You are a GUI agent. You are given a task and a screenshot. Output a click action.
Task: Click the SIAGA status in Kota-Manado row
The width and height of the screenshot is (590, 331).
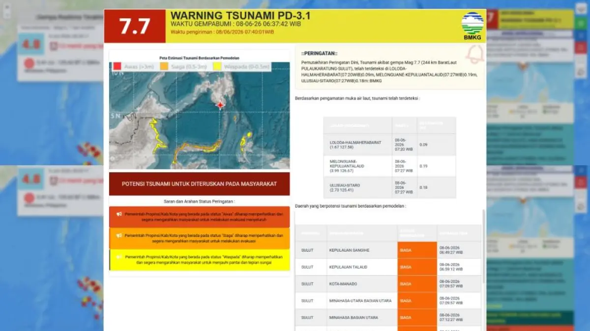417,284
